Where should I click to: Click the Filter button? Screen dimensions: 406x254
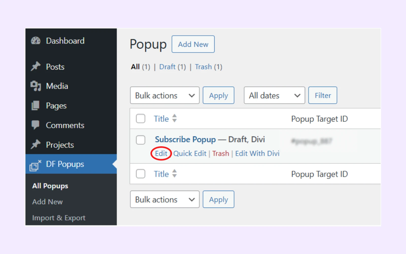click(x=323, y=96)
